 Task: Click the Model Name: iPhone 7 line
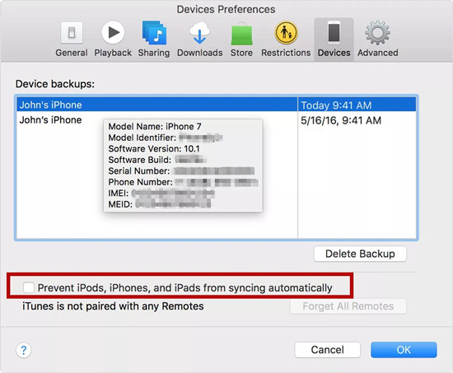(x=155, y=126)
